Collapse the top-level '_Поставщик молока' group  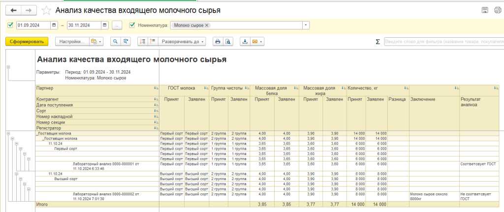coord(8,133)
